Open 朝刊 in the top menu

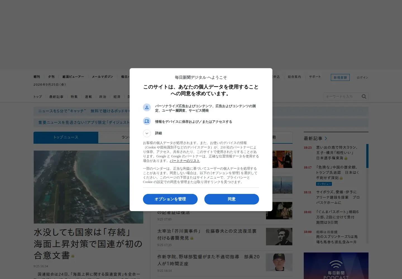[x=37, y=77]
